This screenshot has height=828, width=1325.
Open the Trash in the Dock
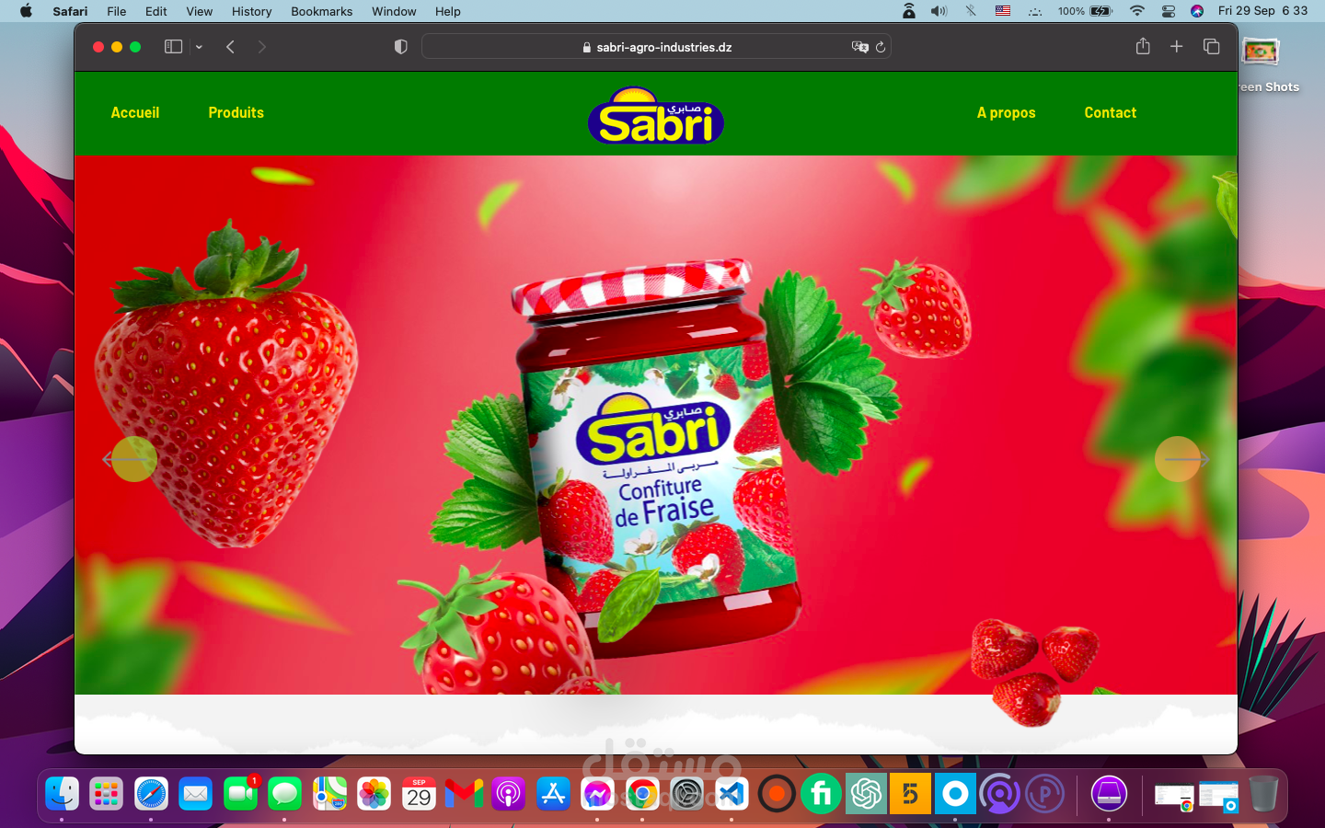point(1263,794)
